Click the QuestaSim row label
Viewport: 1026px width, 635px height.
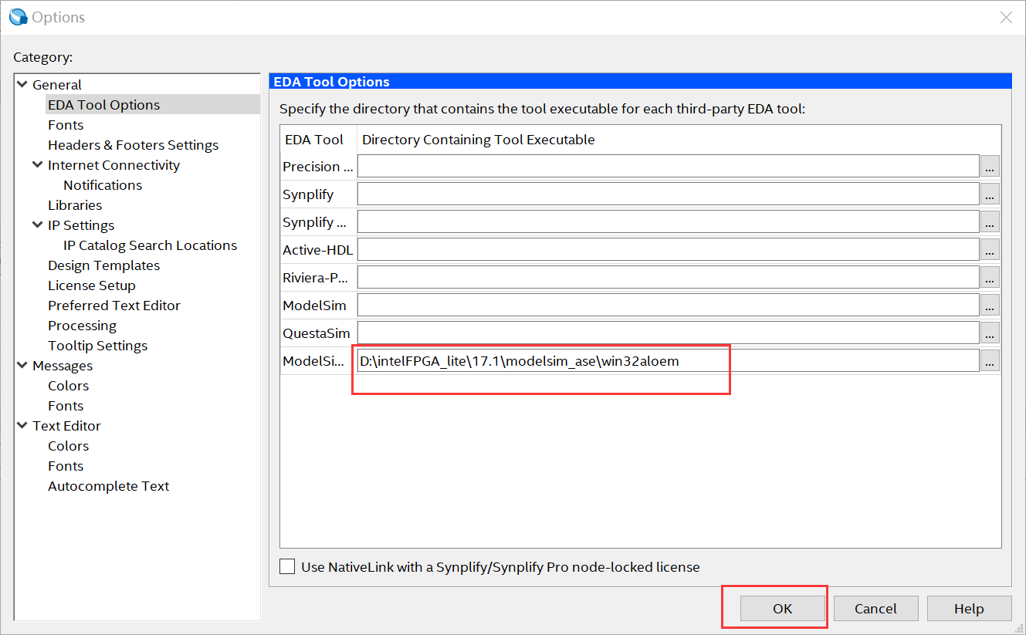pyautogui.click(x=317, y=333)
